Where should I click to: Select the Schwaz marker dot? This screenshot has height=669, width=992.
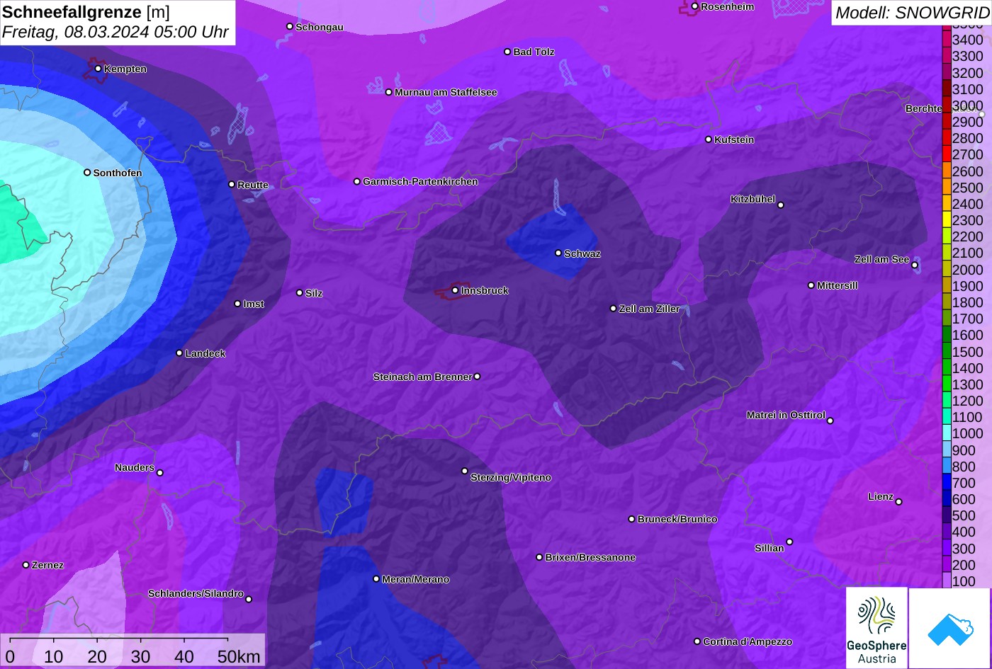click(x=558, y=253)
